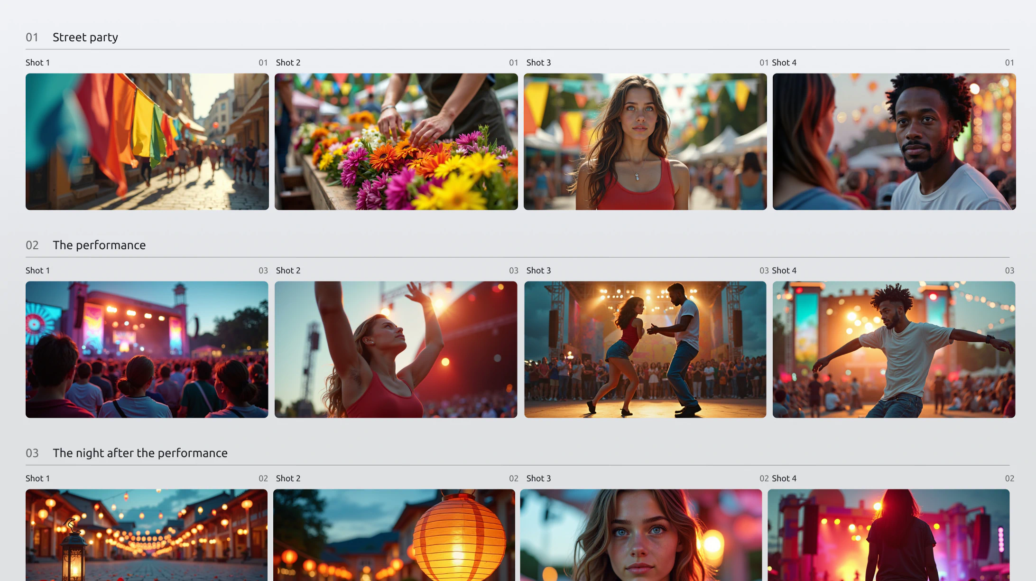Select The performance Shot 2 raised arms thumbnail

396,349
